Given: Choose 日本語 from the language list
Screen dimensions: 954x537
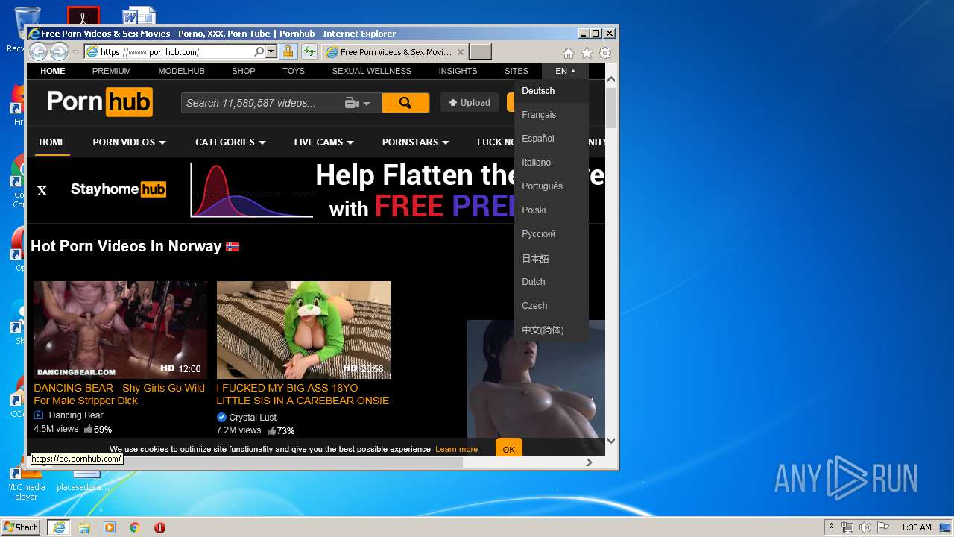Looking at the screenshot, I should point(552,258).
